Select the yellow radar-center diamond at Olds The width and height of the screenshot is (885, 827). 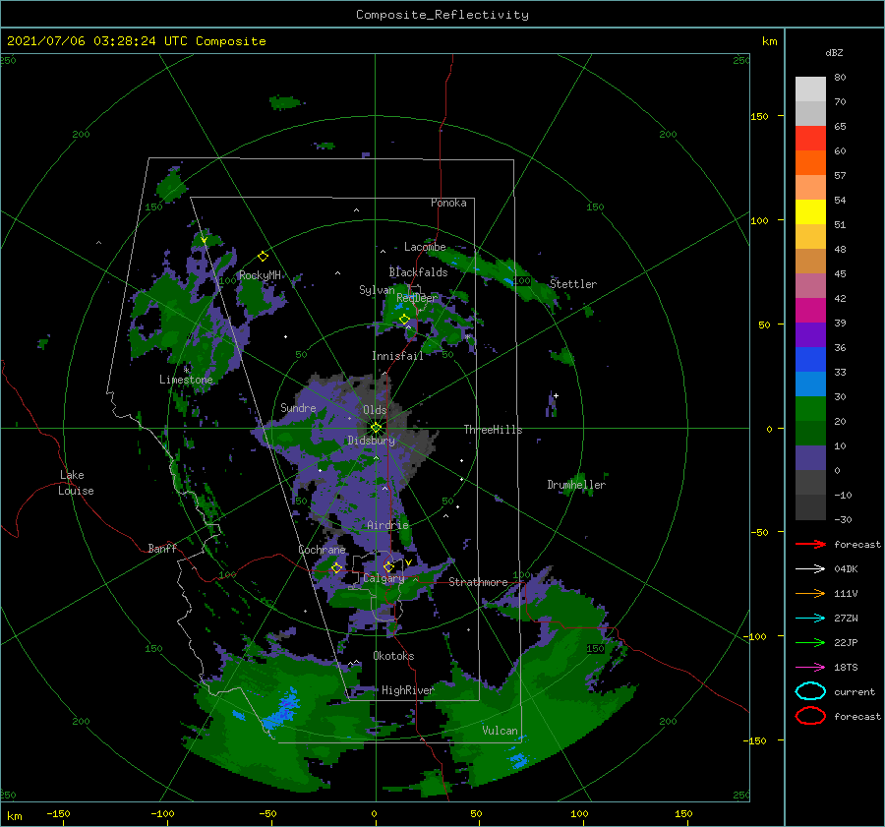click(376, 428)
